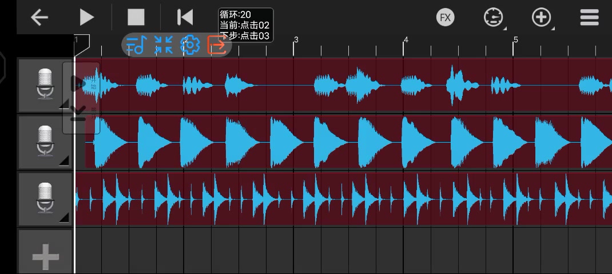Select the first track's microphone header
The height and width of the screenshot is (274, 612).
(x=45, y=84)
